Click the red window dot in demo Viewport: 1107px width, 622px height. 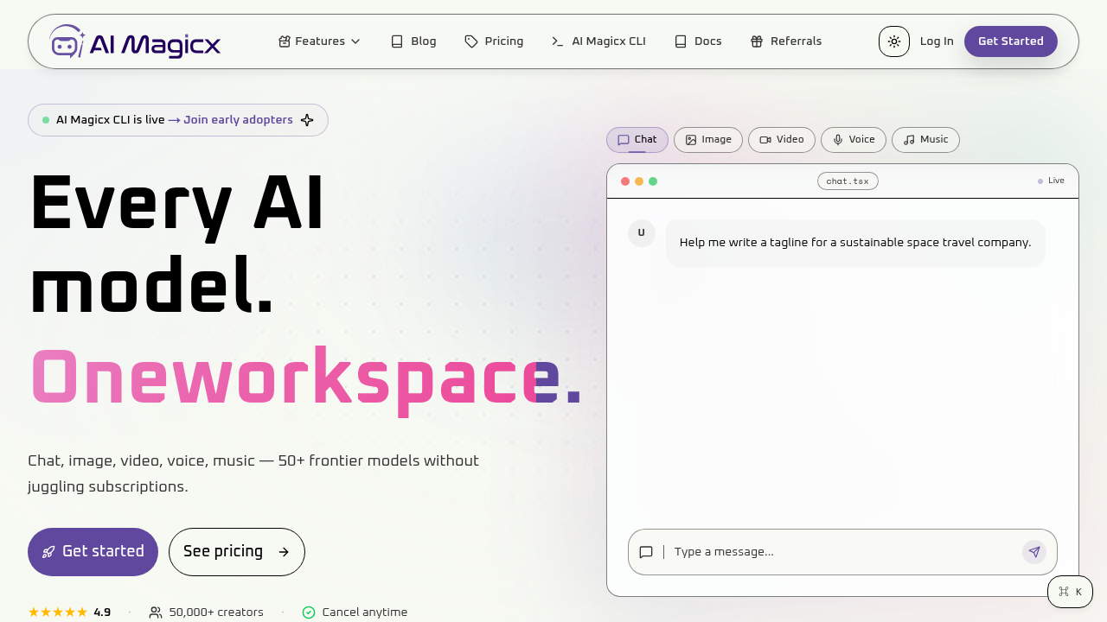coord(625,181)
